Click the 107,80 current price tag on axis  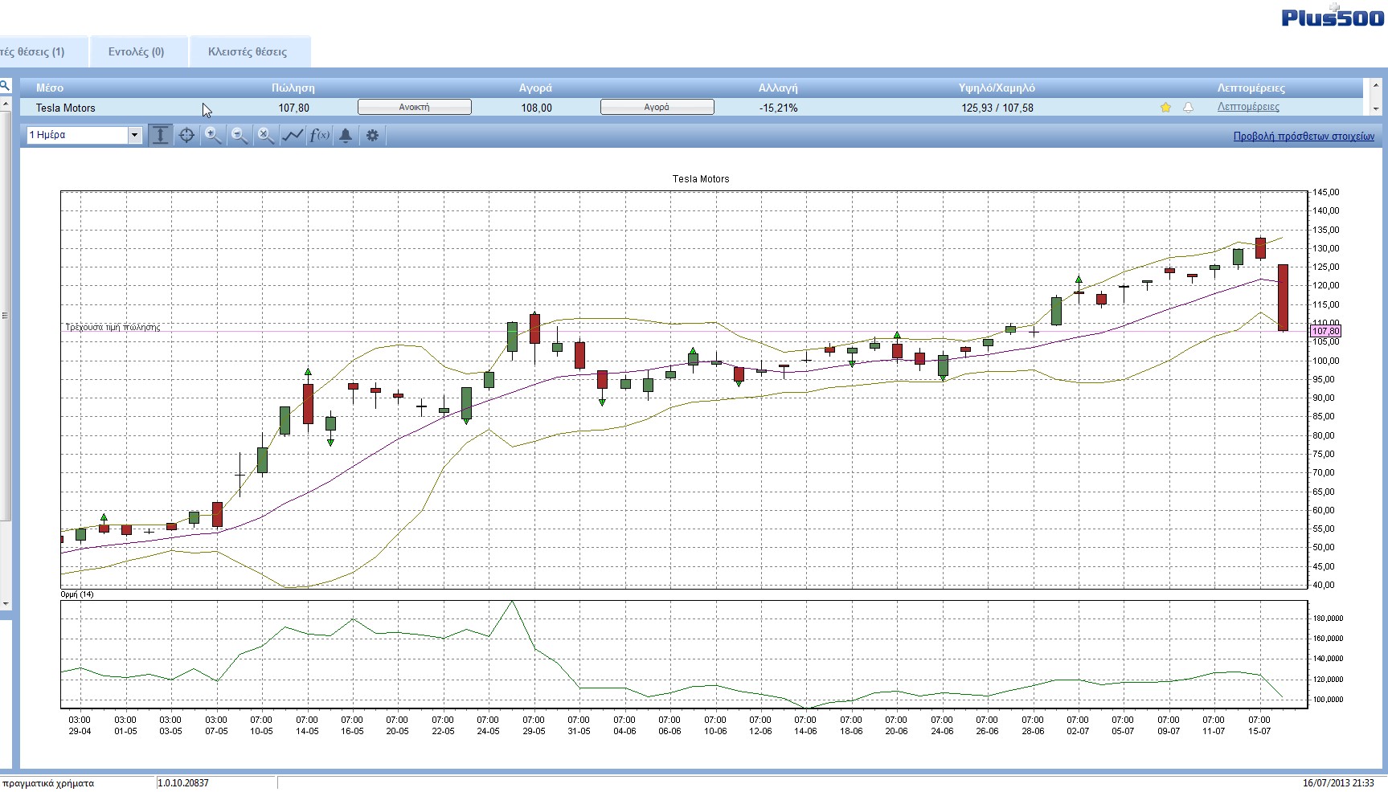point(1325,331)
